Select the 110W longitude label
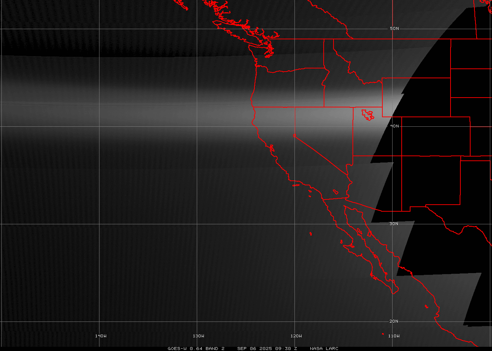 point(394,336)
